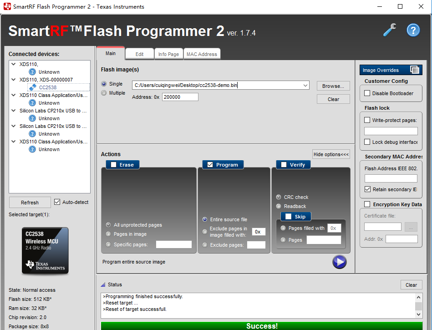Uncheck the Auto-detect checkbox
Viewport: 432px width, 330px height.
(x=57, y=202)
